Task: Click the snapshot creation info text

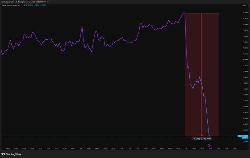Action: (x=24, y=2)
